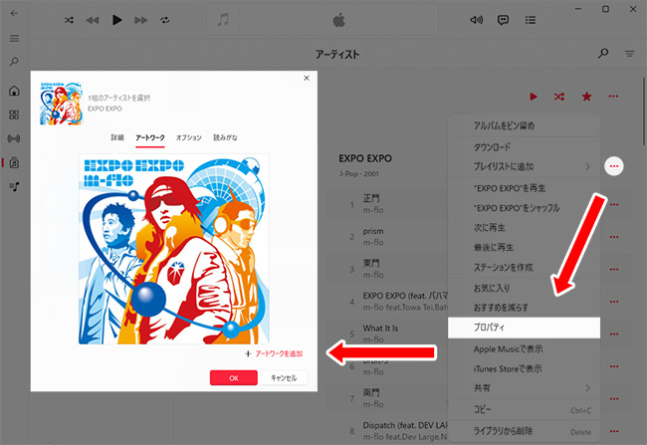Screen dimensions: 647x445
Task: Search within Artists page
Action: click(603, 53)
